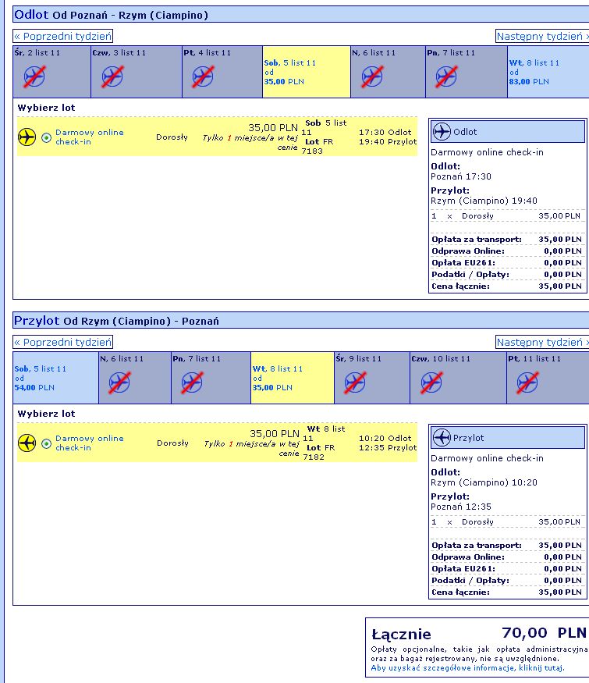Go to previous week for return flights
Image resolution: width=589 pixels, height=683 pixels.
pyautogui.click(x=62, y=342)
